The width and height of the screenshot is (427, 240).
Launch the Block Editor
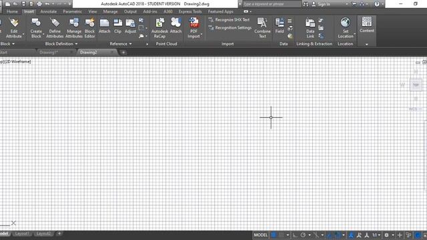[89, 28]
